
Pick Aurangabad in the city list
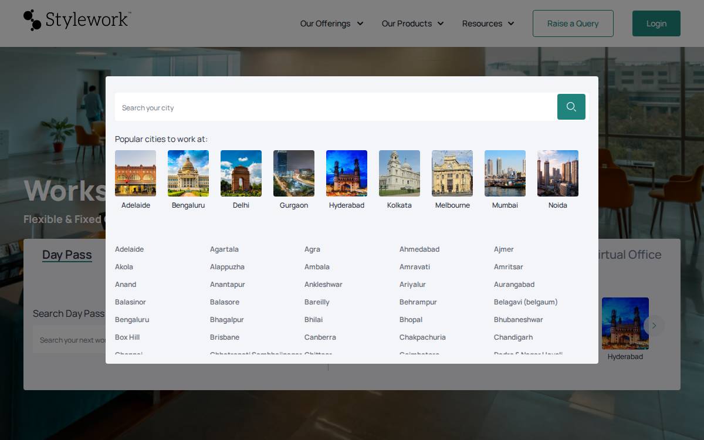514,285
